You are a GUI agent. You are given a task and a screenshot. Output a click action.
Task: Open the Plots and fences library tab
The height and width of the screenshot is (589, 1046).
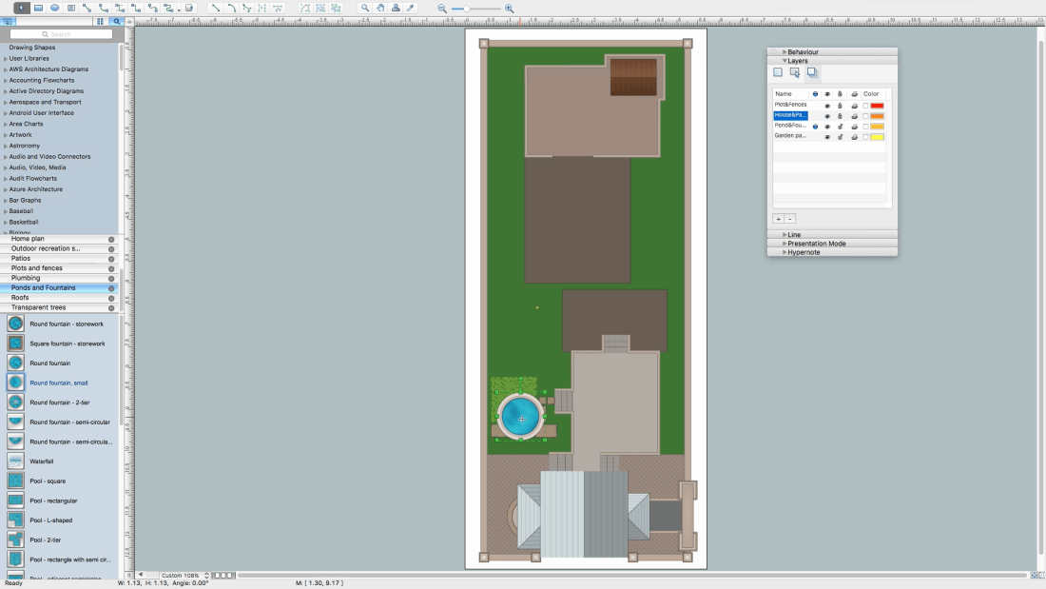coord(37,268)
